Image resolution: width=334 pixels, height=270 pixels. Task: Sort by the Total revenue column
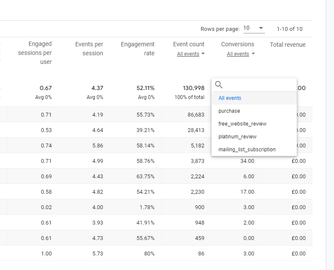[x=288, y=45]
